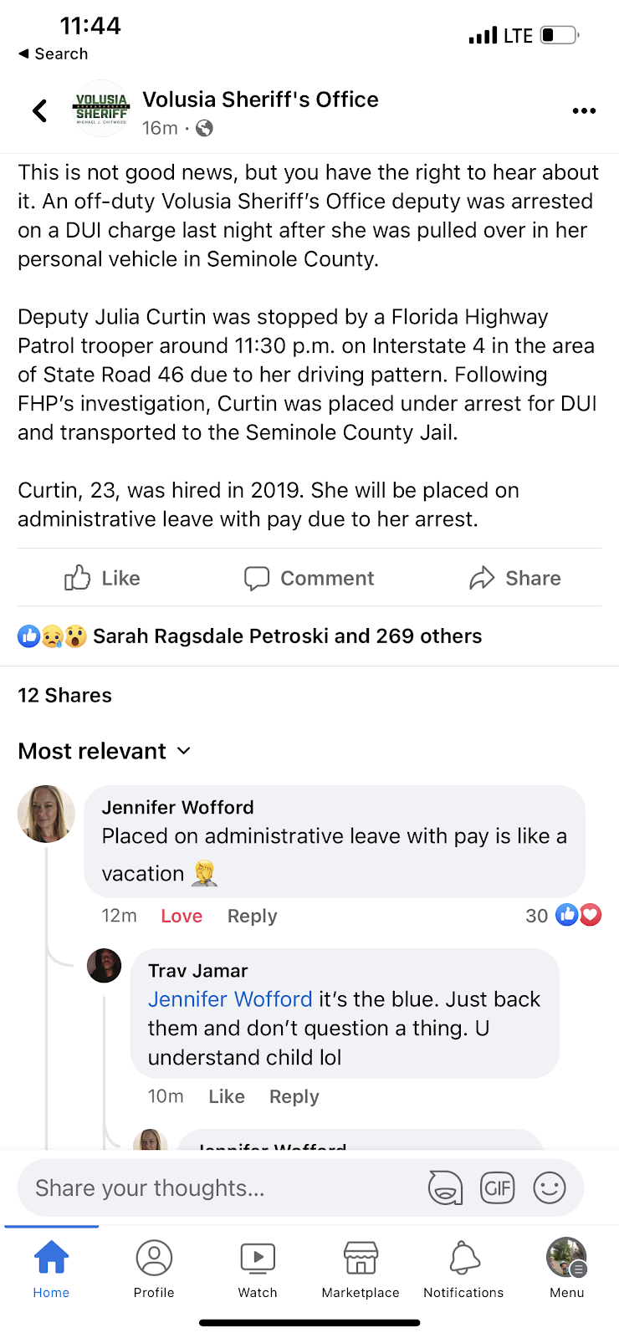The height and width of the screenshot is (1338, 619).
Task: Toggle Love on Jennifer Wofford's comment
Action: 182,916
